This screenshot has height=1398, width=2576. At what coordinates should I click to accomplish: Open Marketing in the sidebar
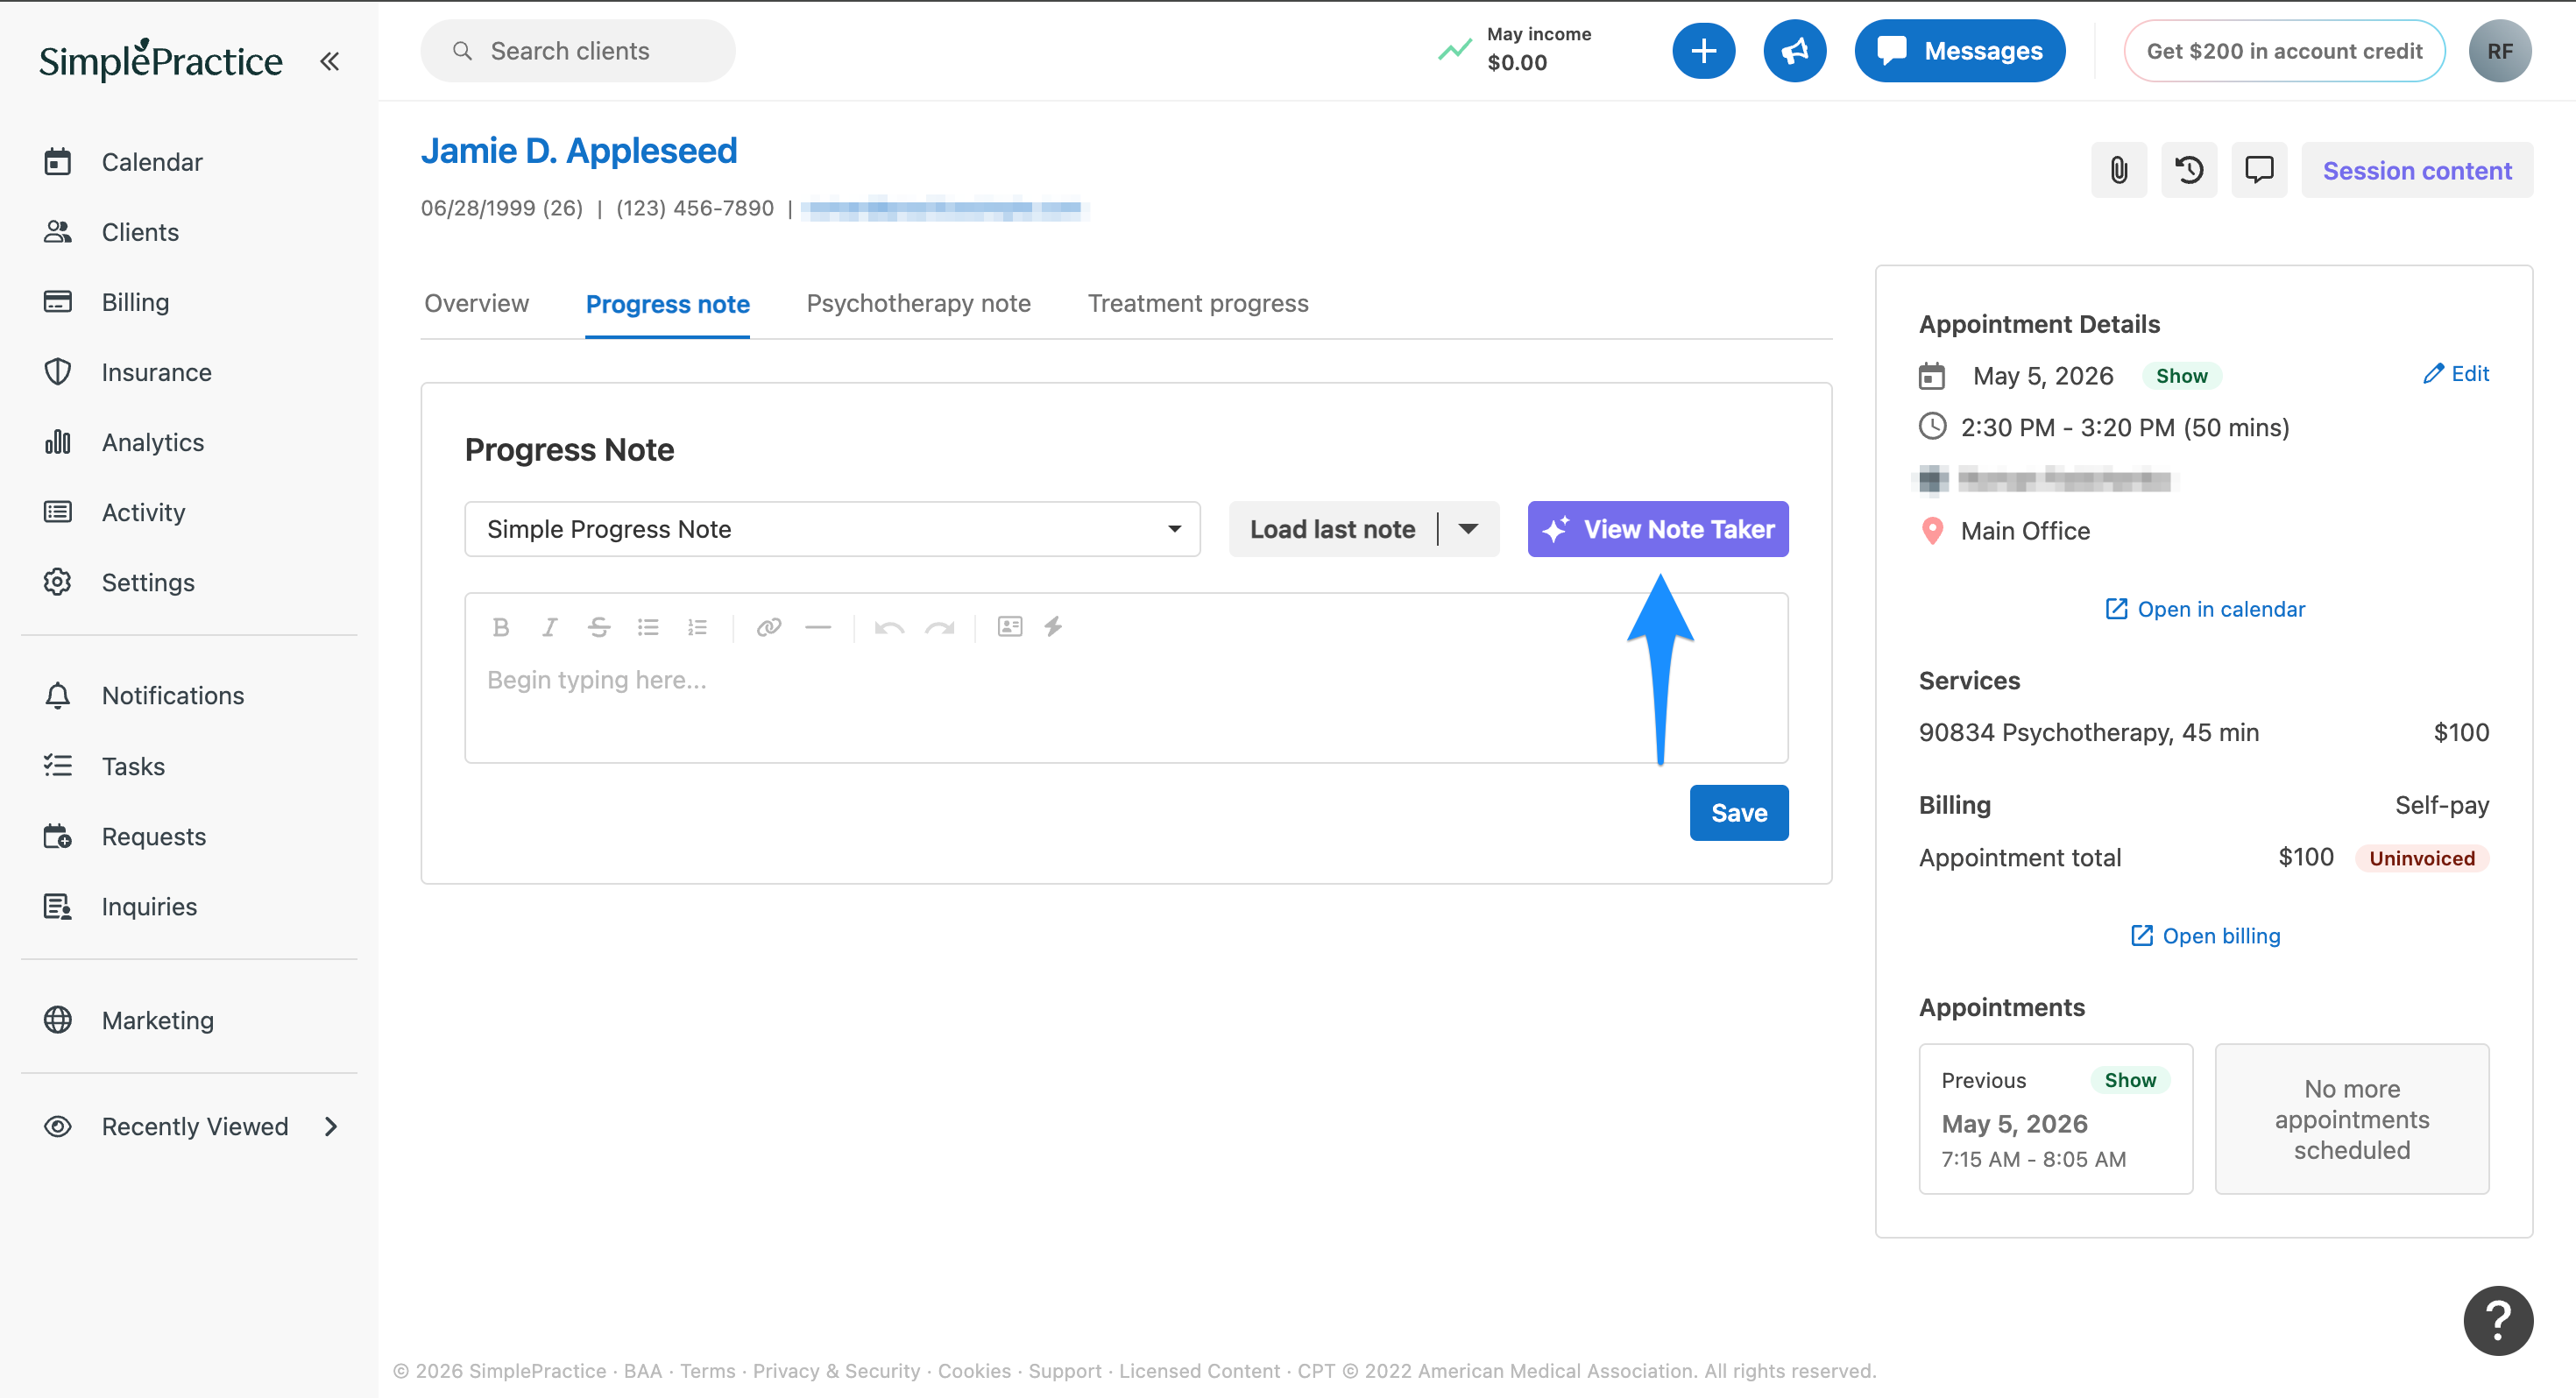(157, 1020)
